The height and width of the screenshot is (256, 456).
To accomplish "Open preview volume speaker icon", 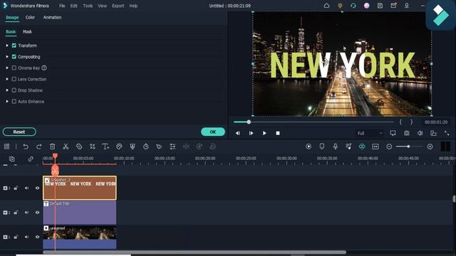I will click(x=420, y=133).
